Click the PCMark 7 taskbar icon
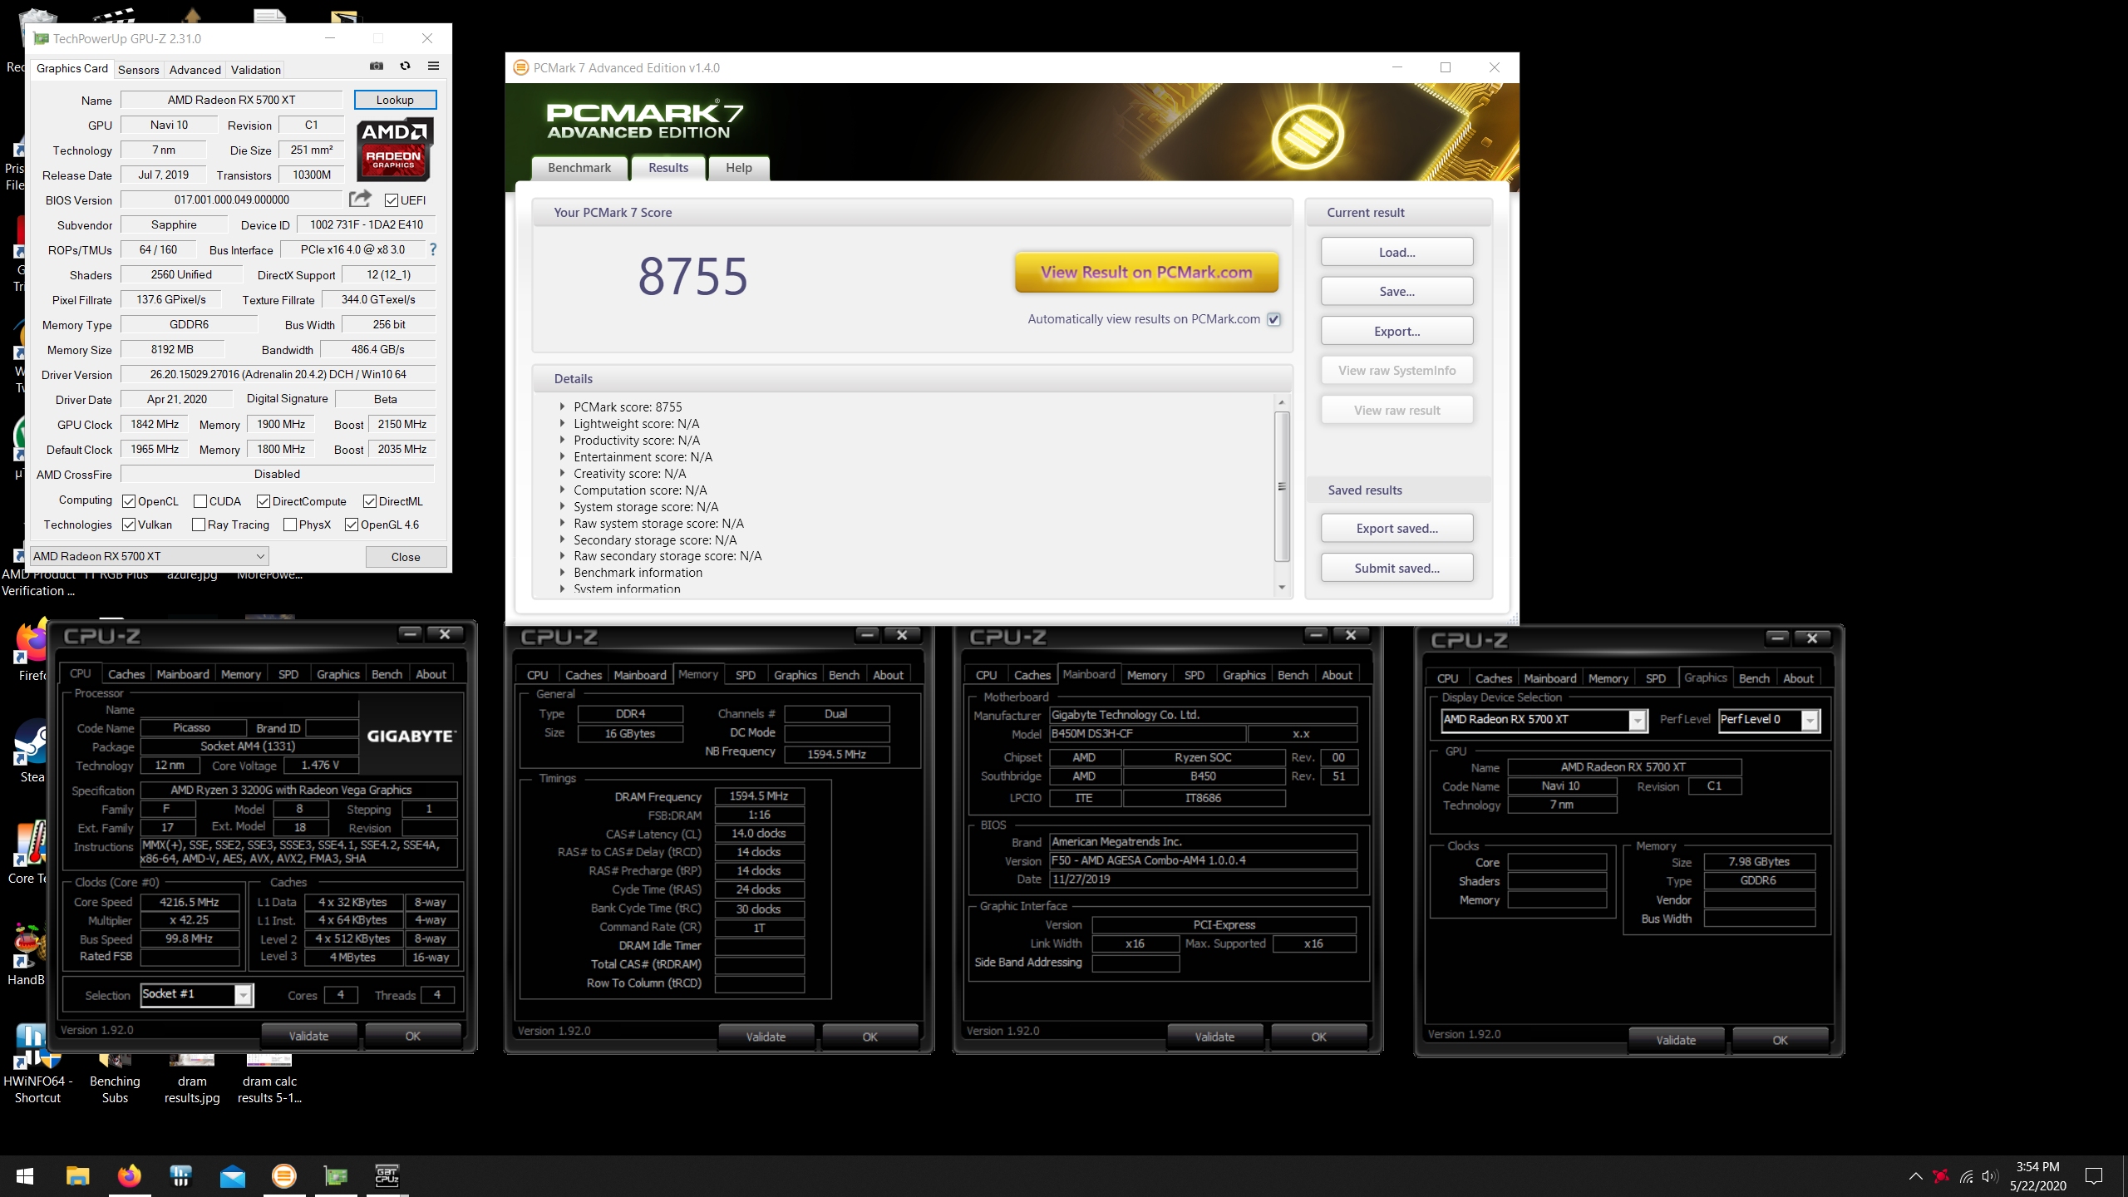Screen dimensions: 2128x1197 [x=284, y=1176]
